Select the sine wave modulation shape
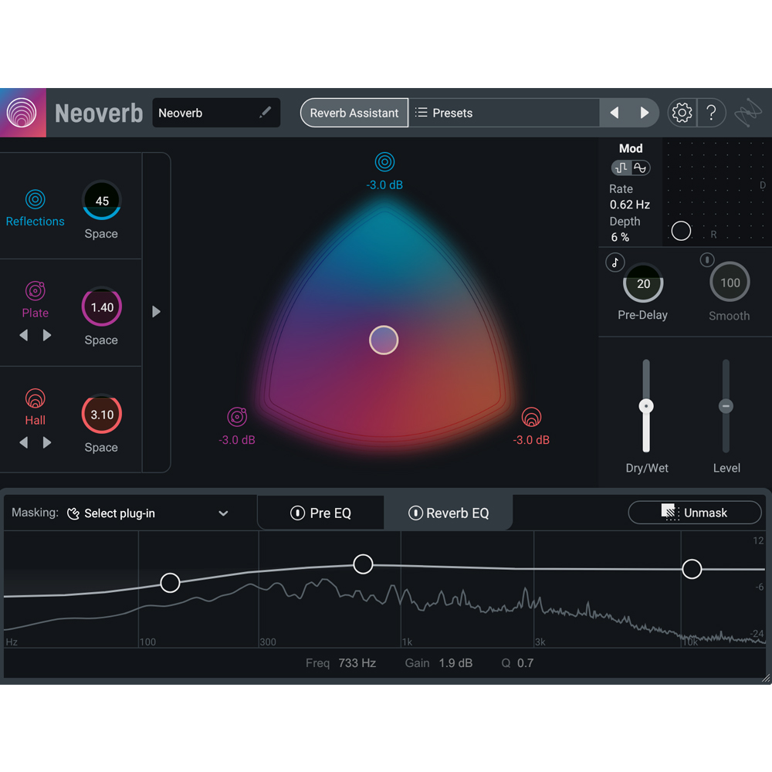Image resolution: width=772 pixels, height=772 pixels. 640,168
